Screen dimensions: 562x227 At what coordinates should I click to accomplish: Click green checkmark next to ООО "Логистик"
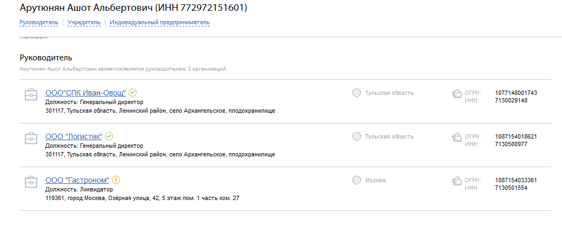coord(109,136)
